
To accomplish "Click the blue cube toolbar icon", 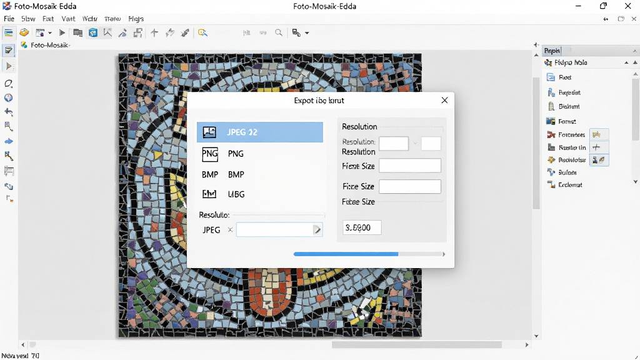I will click(x=93, y=32).
